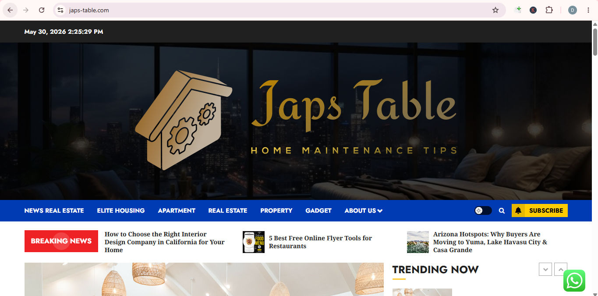Click the bell icon beside Subscribe
Viewport: 598px width, 296px height.
(518, 210)
